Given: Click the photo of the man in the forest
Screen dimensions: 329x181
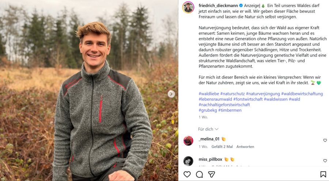Looking at the screenshot, I should [x=89, y=90].
